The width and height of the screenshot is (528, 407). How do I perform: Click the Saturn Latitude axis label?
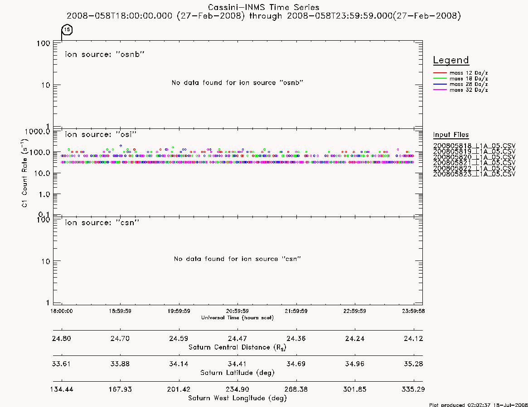(237, 373)
